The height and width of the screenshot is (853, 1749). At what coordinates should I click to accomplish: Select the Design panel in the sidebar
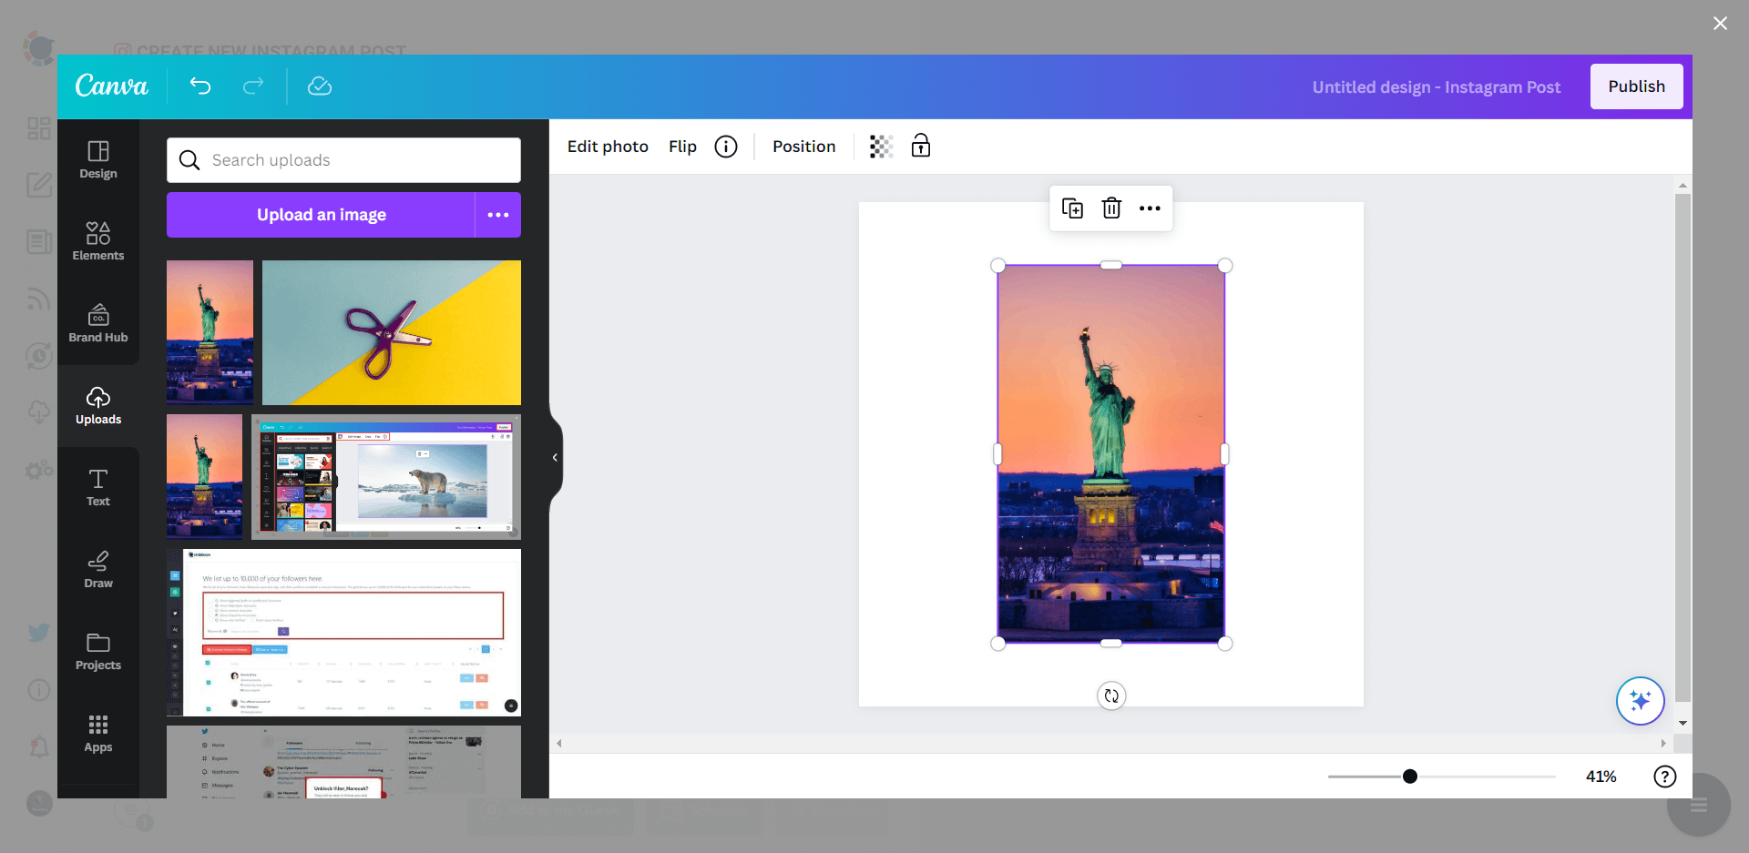pyautogui.click(x=97, y=160)
